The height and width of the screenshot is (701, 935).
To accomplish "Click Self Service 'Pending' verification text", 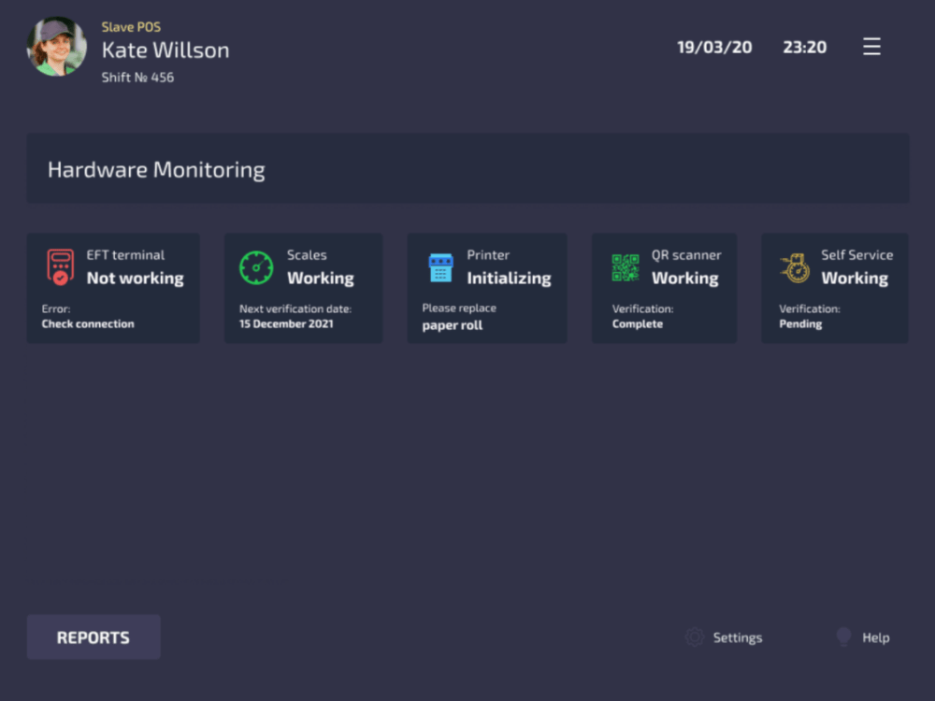I will (801, 323).
